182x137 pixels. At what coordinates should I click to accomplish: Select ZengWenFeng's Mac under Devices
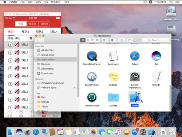[x=55, y=83]
